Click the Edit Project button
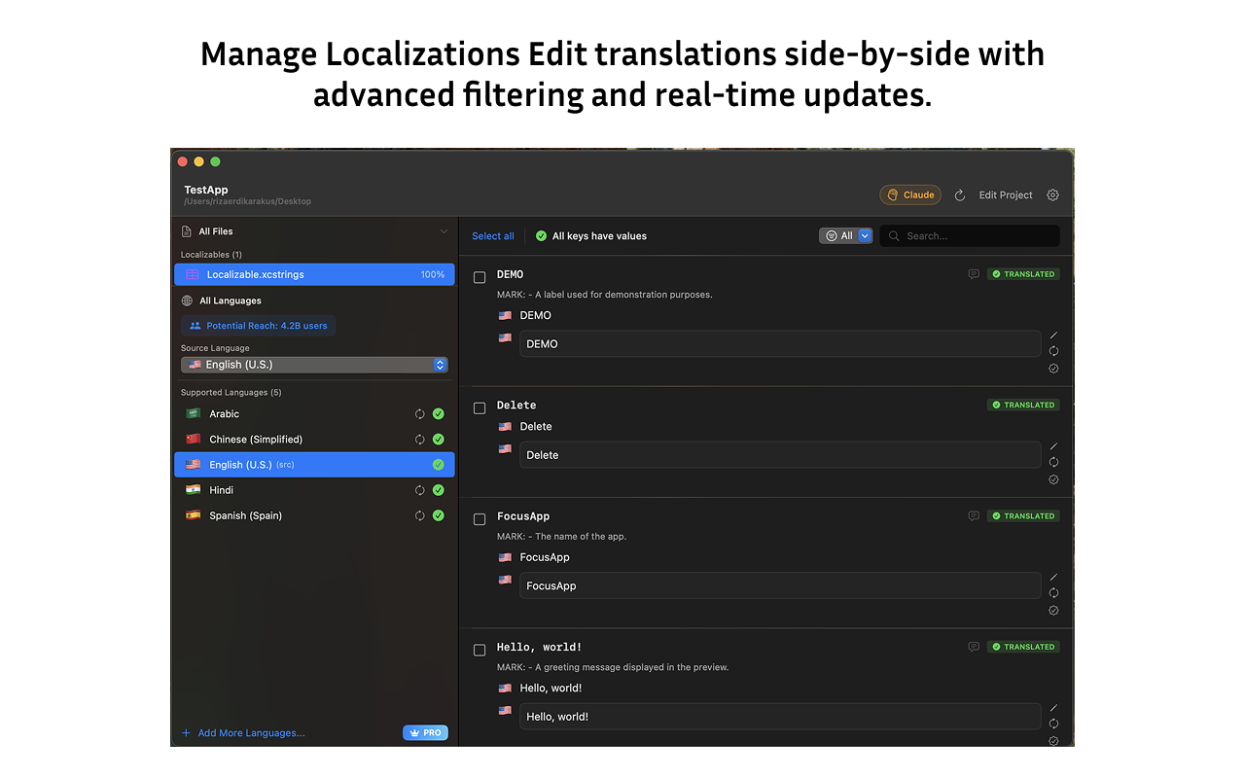The width and height of the screenshot is (1245, 778). point(1004,194)
